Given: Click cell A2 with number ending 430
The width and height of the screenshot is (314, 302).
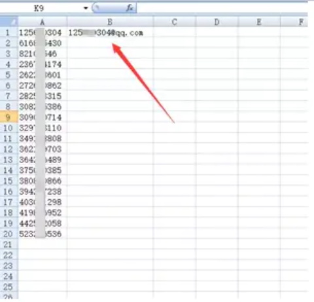Looking at the screenshot, I should click(43, 43).
